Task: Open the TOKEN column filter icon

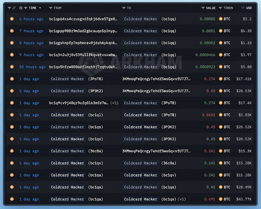Action: pyautogui.click(x=220, y=8)
